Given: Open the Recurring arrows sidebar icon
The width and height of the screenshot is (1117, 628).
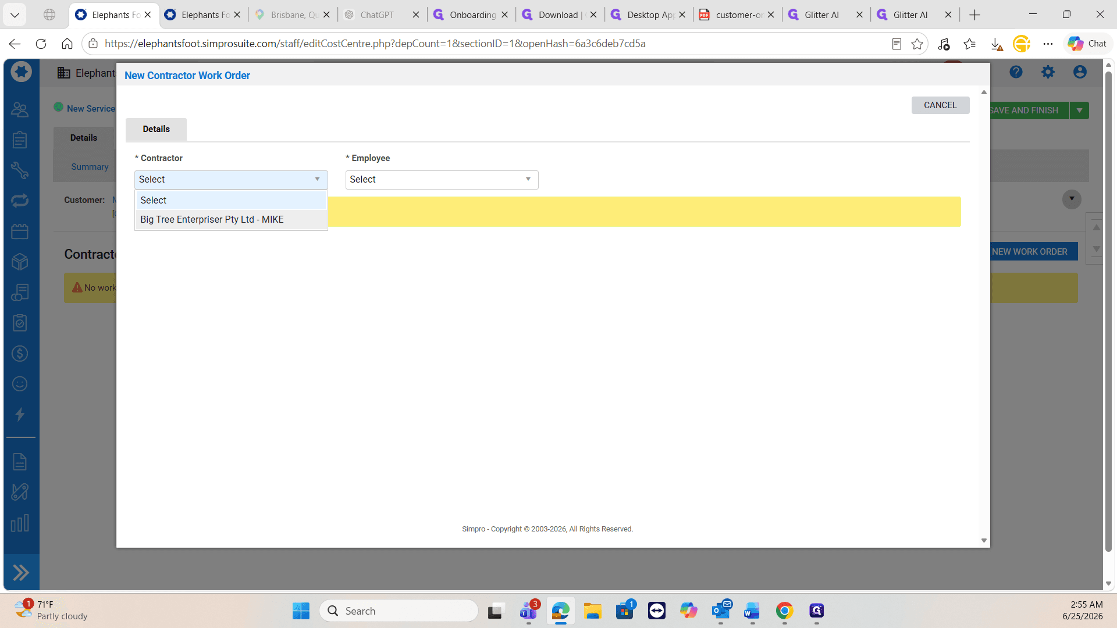Looking at the screenshot, I should (20, 201).
